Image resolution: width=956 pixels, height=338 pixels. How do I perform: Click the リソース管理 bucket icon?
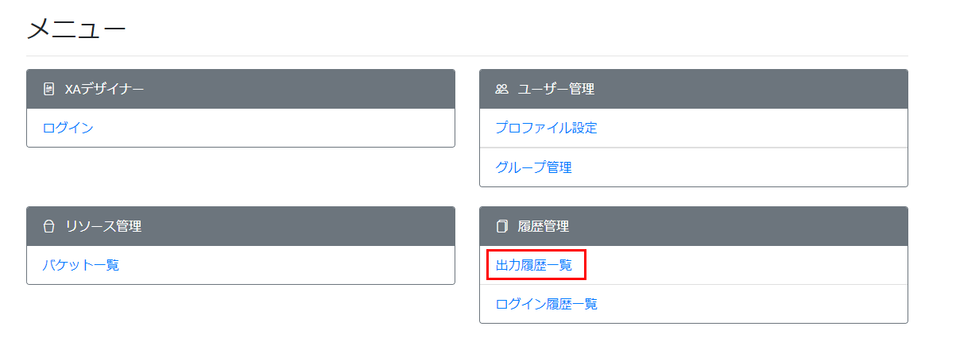(49, 227)
